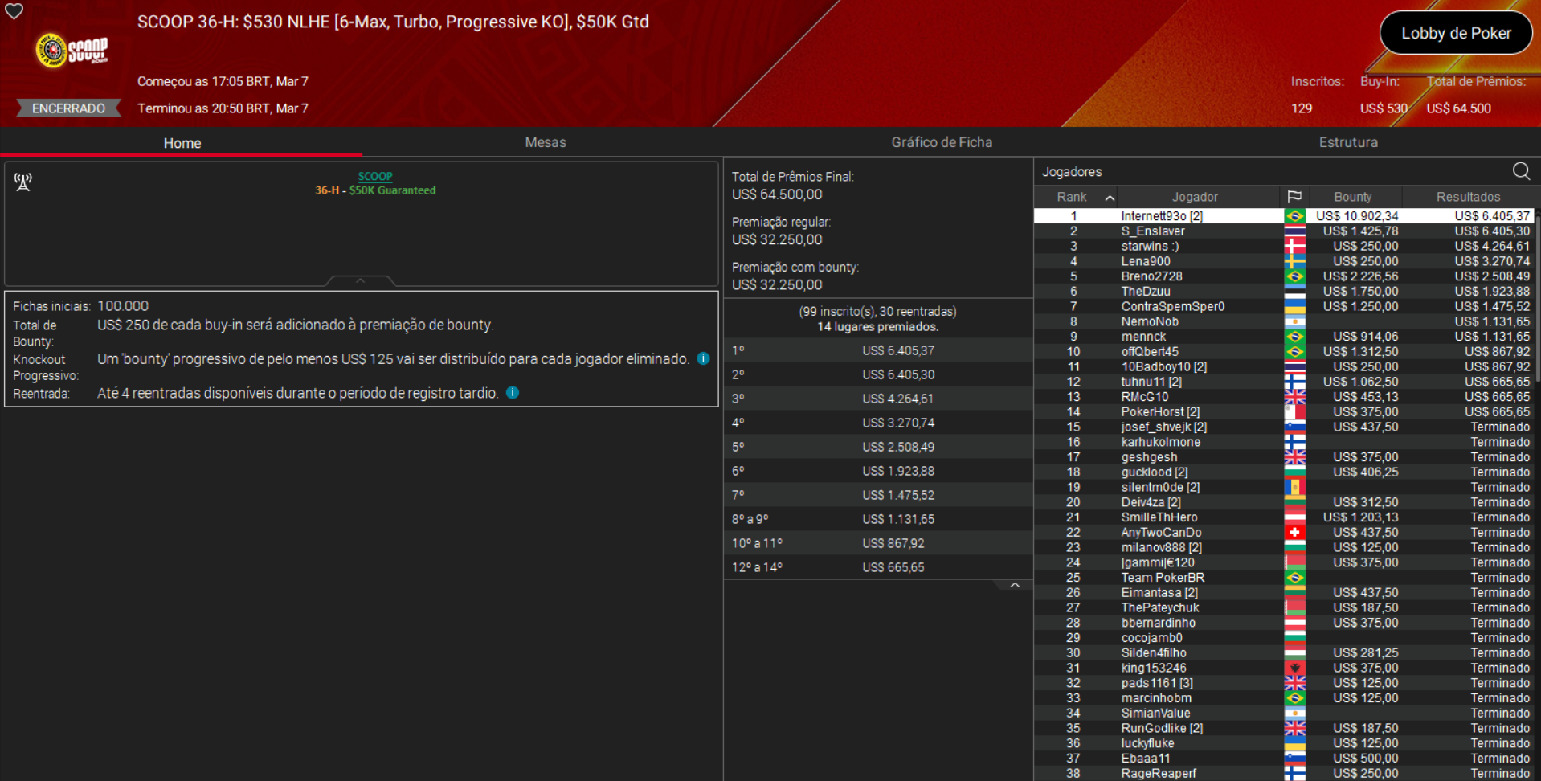Click the flag column header icon
The height and width of the screenshot is (781, 1541).
click(1296, 196)
